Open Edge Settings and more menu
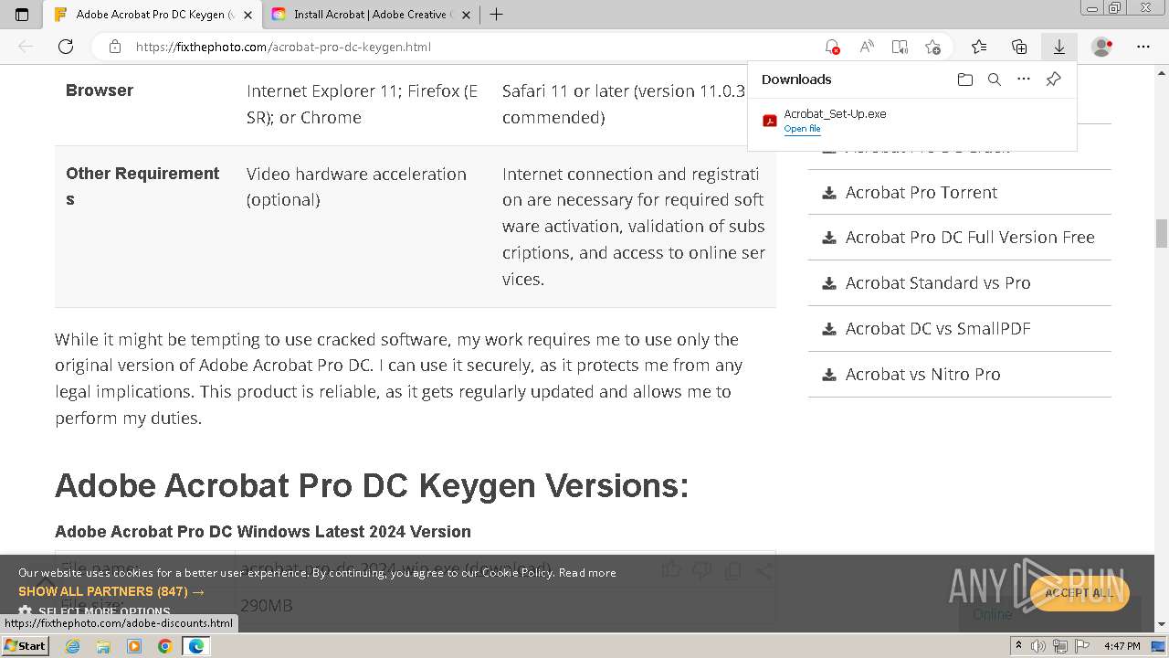The width and height of the screenshot is (1169, 658). [1143, 47]
